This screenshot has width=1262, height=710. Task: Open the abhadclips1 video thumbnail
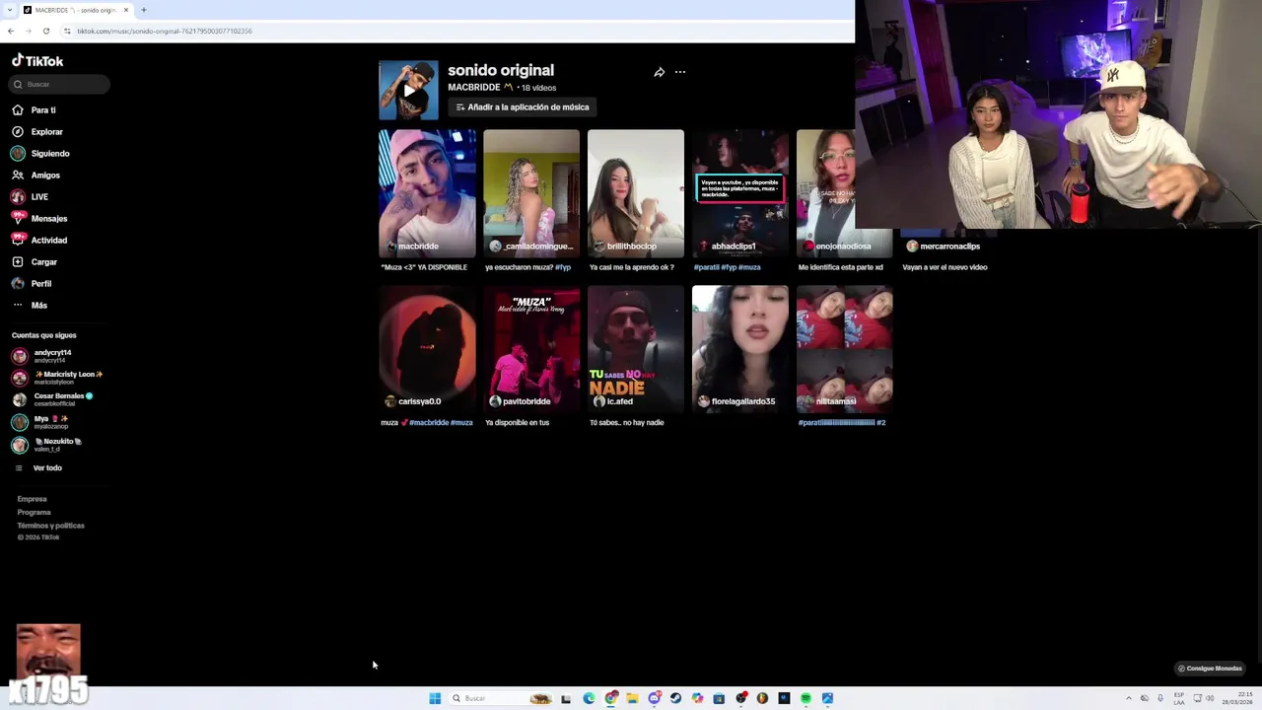click(740, 193)
